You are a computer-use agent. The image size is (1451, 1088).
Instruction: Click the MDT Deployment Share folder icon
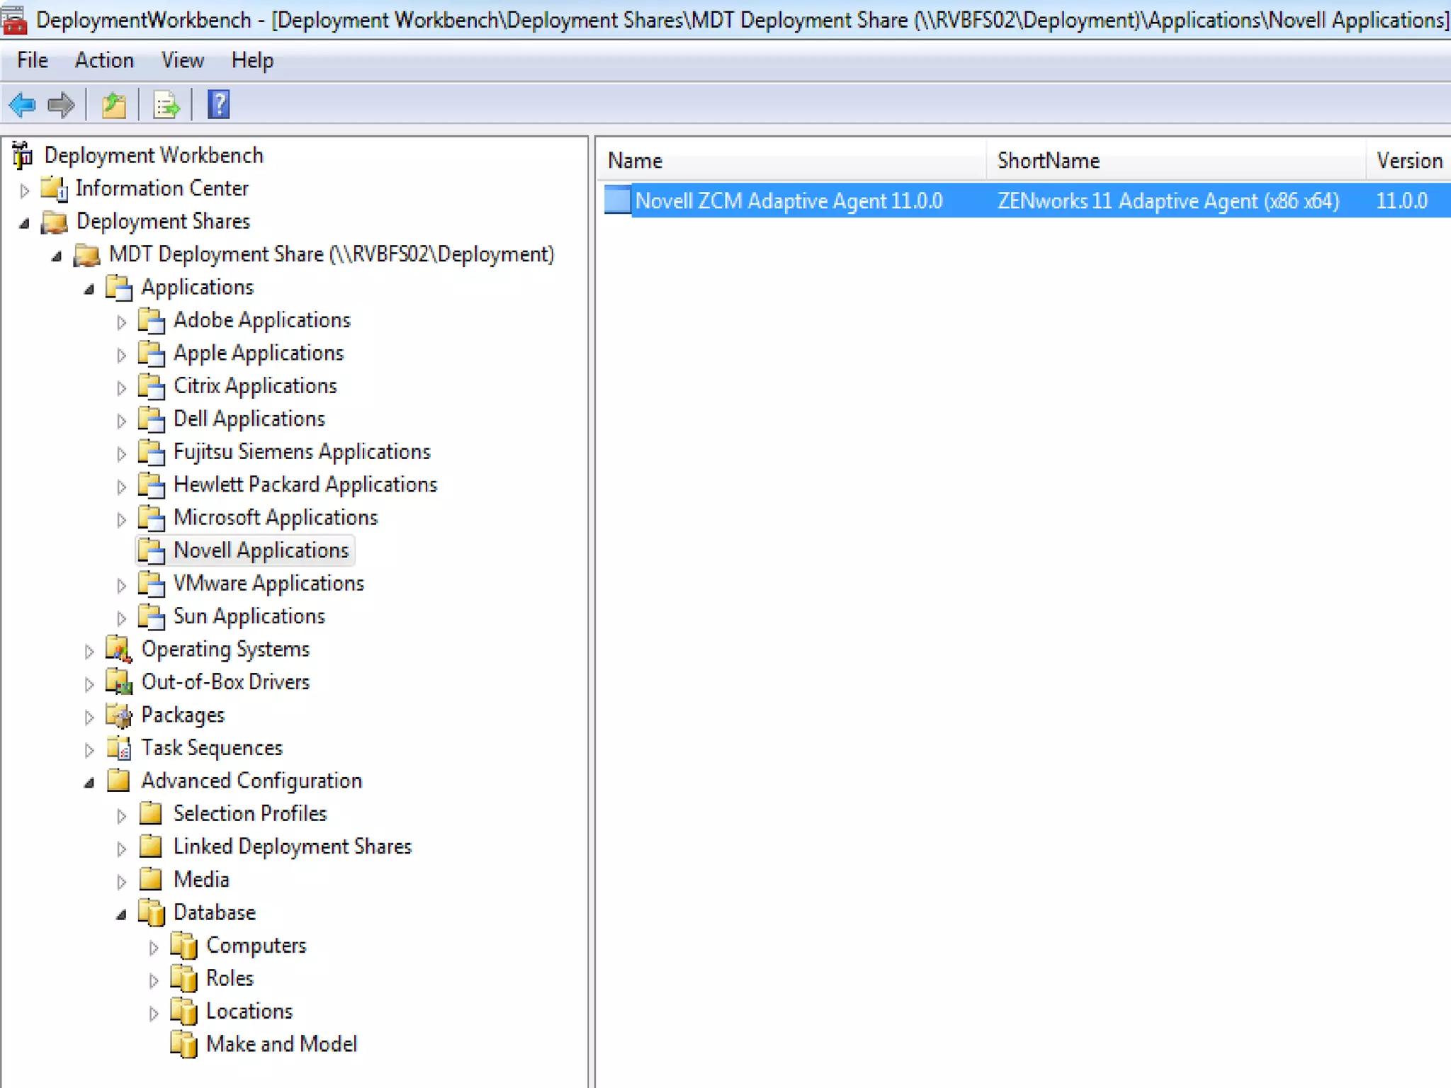point(87,255)
